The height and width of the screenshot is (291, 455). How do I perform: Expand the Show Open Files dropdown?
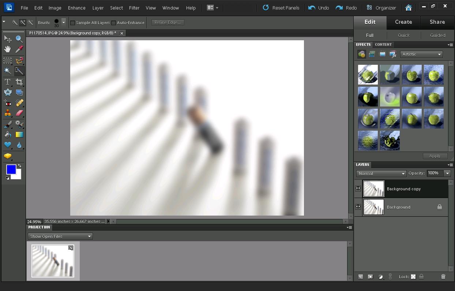(x=60, y=236)
